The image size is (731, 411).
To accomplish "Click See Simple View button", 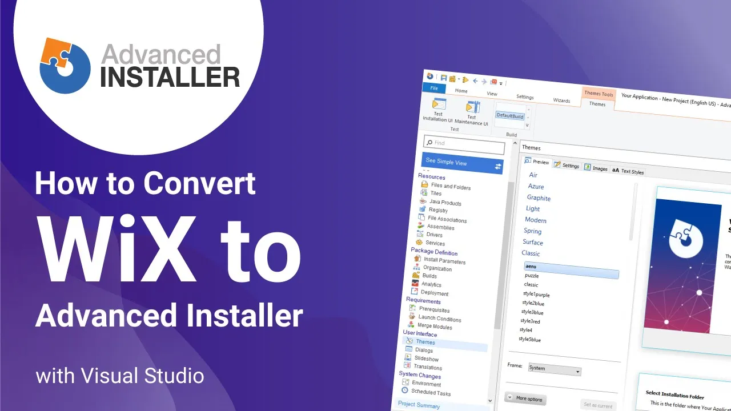I will tap(462, 163).
